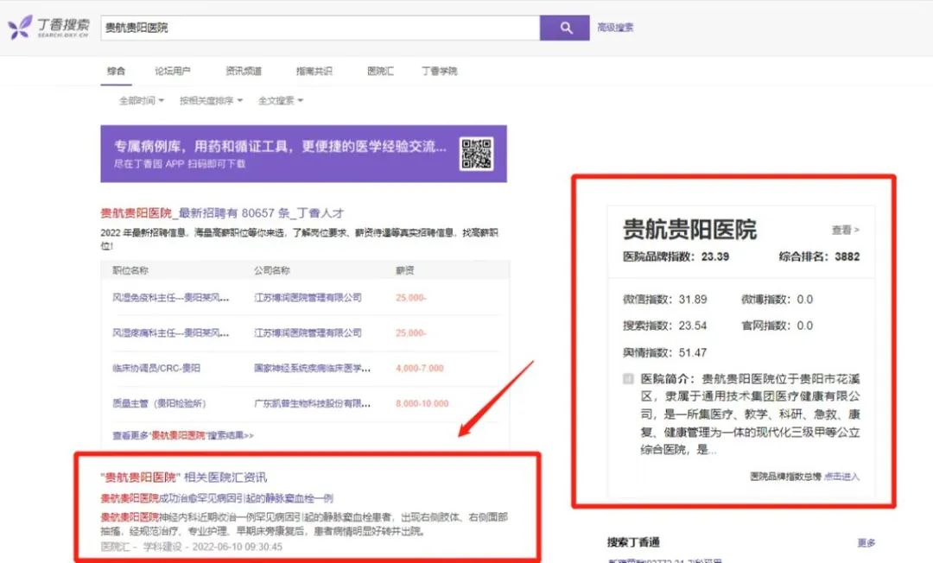This screenshot has height=563, width=933.
Task: Open the 最新招聘有 80657 条_丁香人才 result title
Action: pyautogui.click(x=222, y=212)
